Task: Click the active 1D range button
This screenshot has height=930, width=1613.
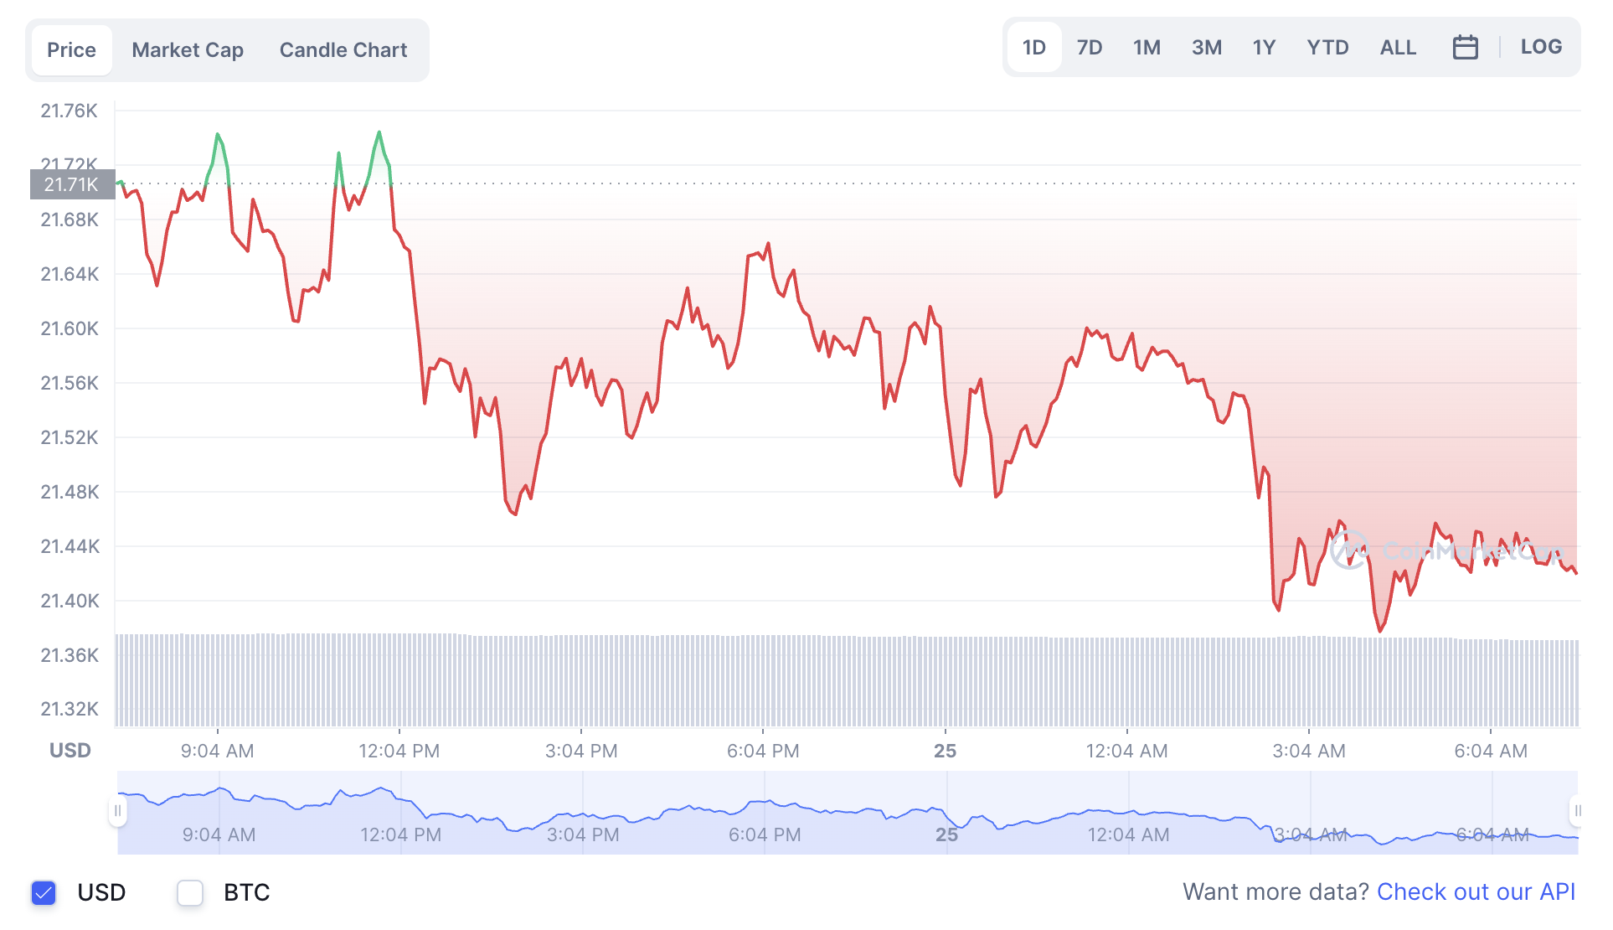Action: tap(1034, 48)
